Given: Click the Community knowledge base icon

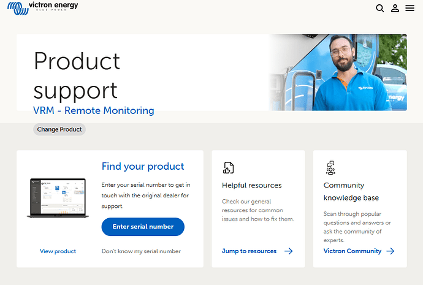Looking at the screenshot, I should click(x=330, y=167).
